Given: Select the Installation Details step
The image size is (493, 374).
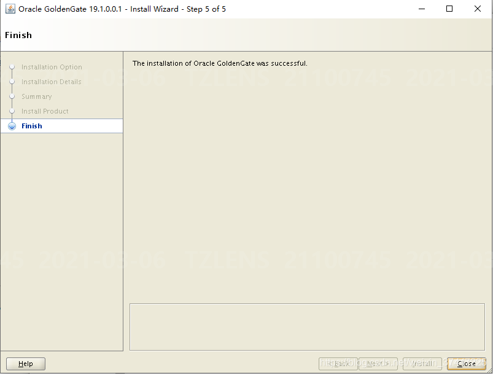Looking at the screenshot, I should [51, 82].
